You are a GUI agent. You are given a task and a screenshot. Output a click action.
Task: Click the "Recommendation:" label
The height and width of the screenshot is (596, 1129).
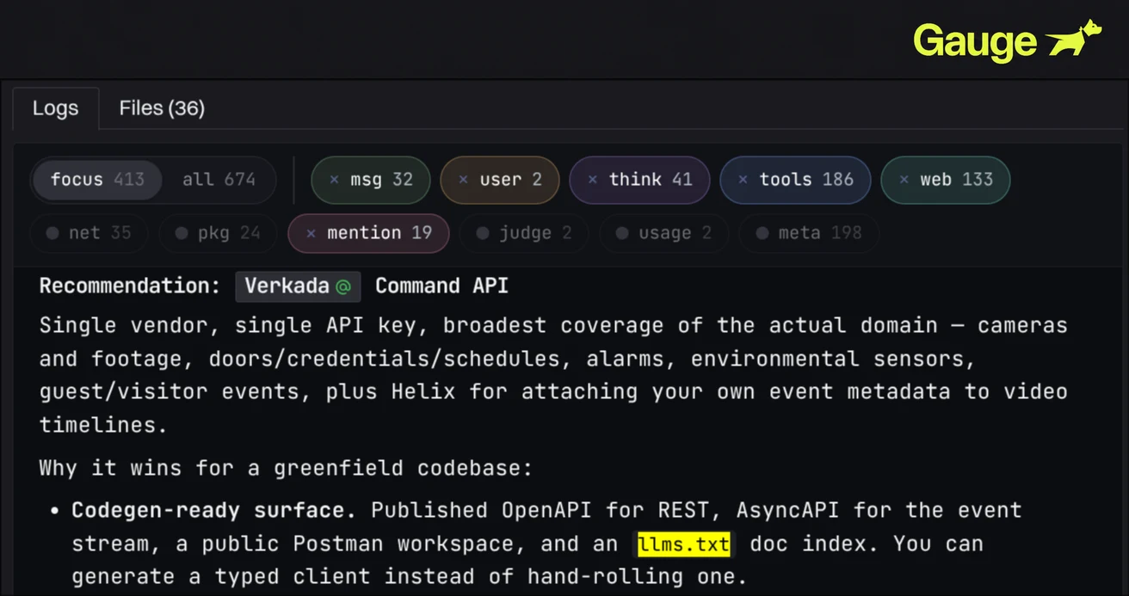tap(130, 286)
